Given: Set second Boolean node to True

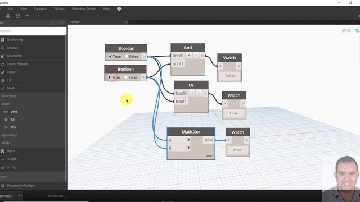Looking at the screenshot, I should 110,77.
